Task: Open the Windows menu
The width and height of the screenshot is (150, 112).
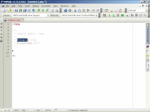Action: click(x=65, y=6)
